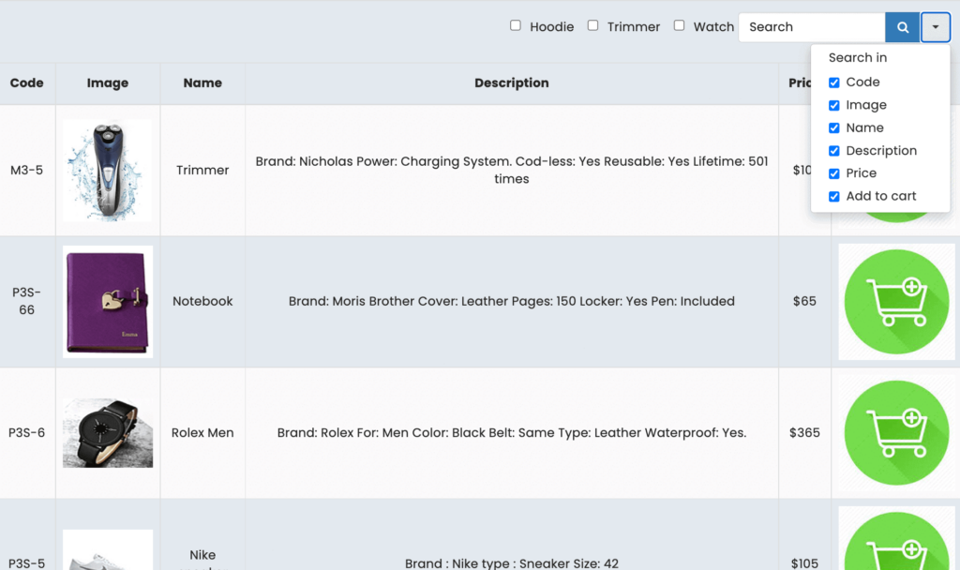Click the $65 price cell
960x570 pixels.
(x=804, y=301)
